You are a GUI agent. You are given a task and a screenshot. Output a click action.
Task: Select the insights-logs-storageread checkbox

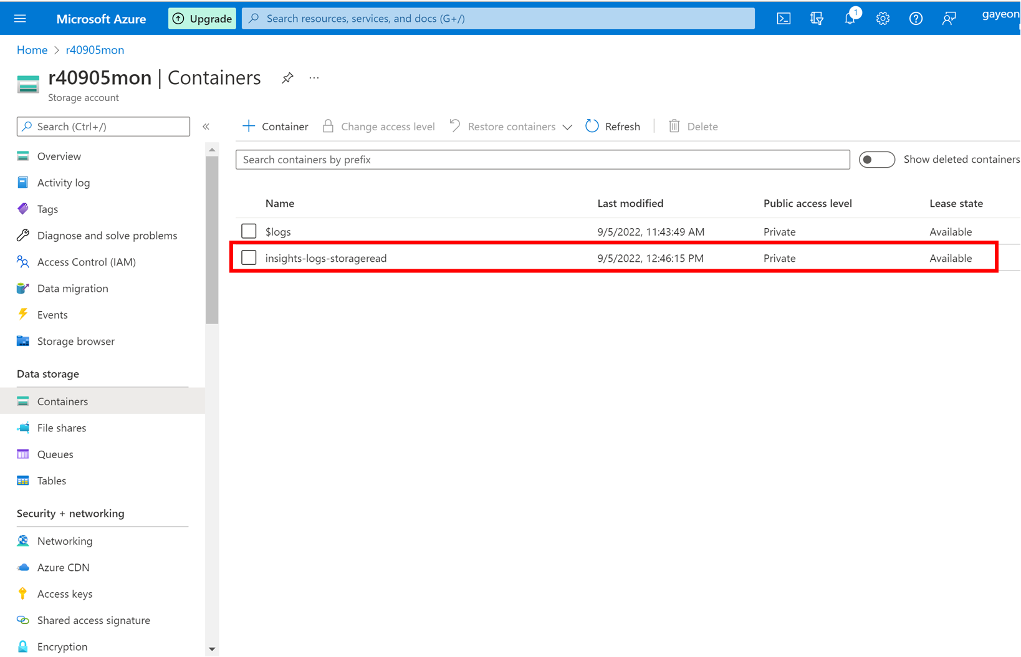coord(249,257)
